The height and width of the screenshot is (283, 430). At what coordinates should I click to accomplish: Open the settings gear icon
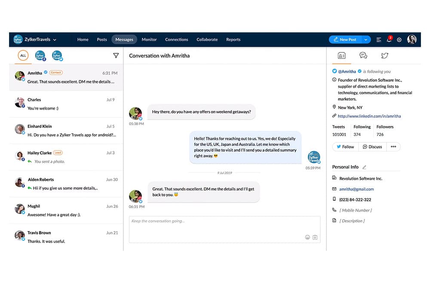pos(399,40)
